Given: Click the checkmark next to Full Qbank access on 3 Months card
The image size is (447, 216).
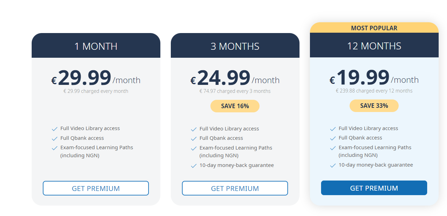Looking at the screenshot, I should [194, 138].
